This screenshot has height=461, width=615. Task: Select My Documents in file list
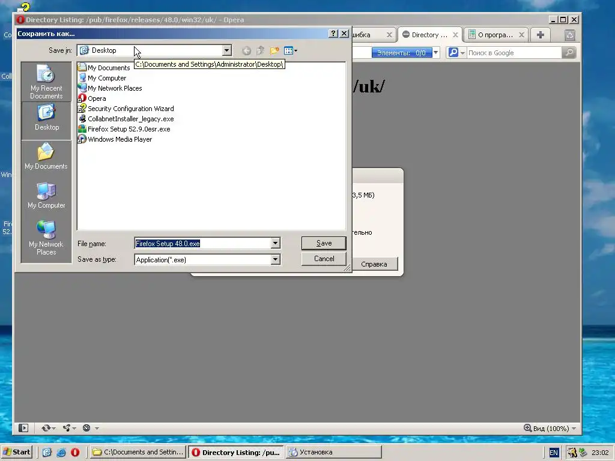point(104,68)
